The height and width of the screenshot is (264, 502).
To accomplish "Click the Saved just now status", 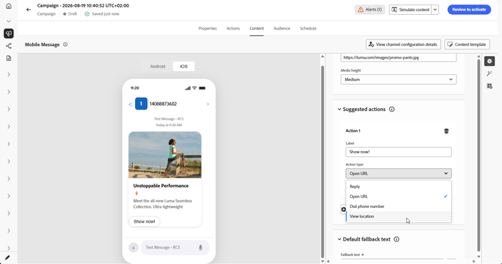I will click(x=102, y=14).
